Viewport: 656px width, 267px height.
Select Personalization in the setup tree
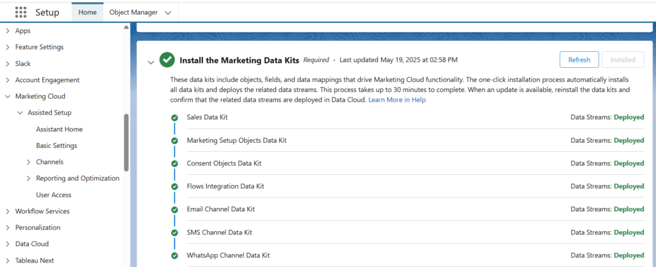click(x=38, y=228)
